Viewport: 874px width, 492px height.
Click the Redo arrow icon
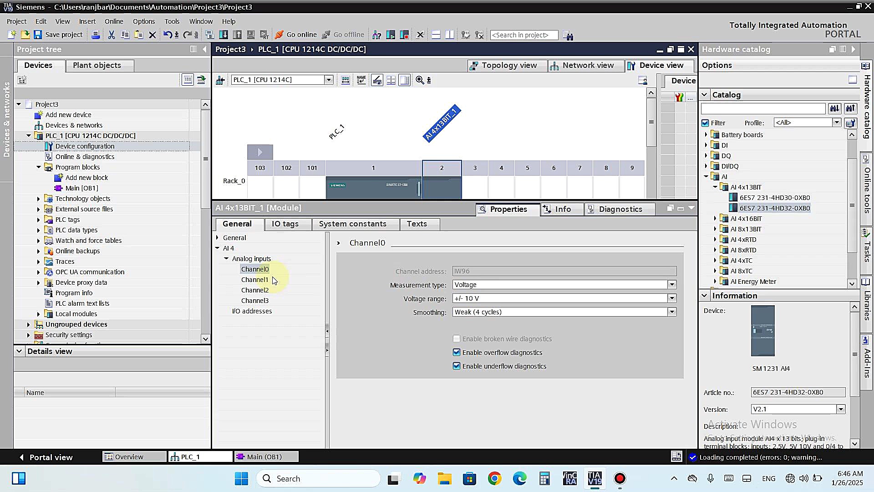pos(187,35)
